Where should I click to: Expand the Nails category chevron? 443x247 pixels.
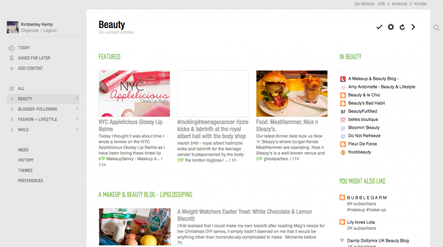[x=12, y=130]
